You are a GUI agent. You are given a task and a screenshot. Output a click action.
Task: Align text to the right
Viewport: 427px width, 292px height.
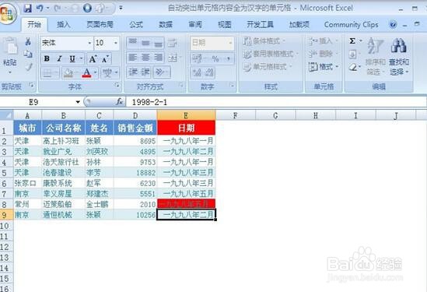(158, 58)
